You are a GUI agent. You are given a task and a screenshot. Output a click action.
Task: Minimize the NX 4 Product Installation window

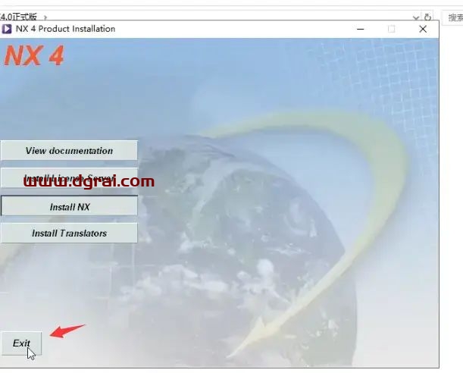click(360, 29)
